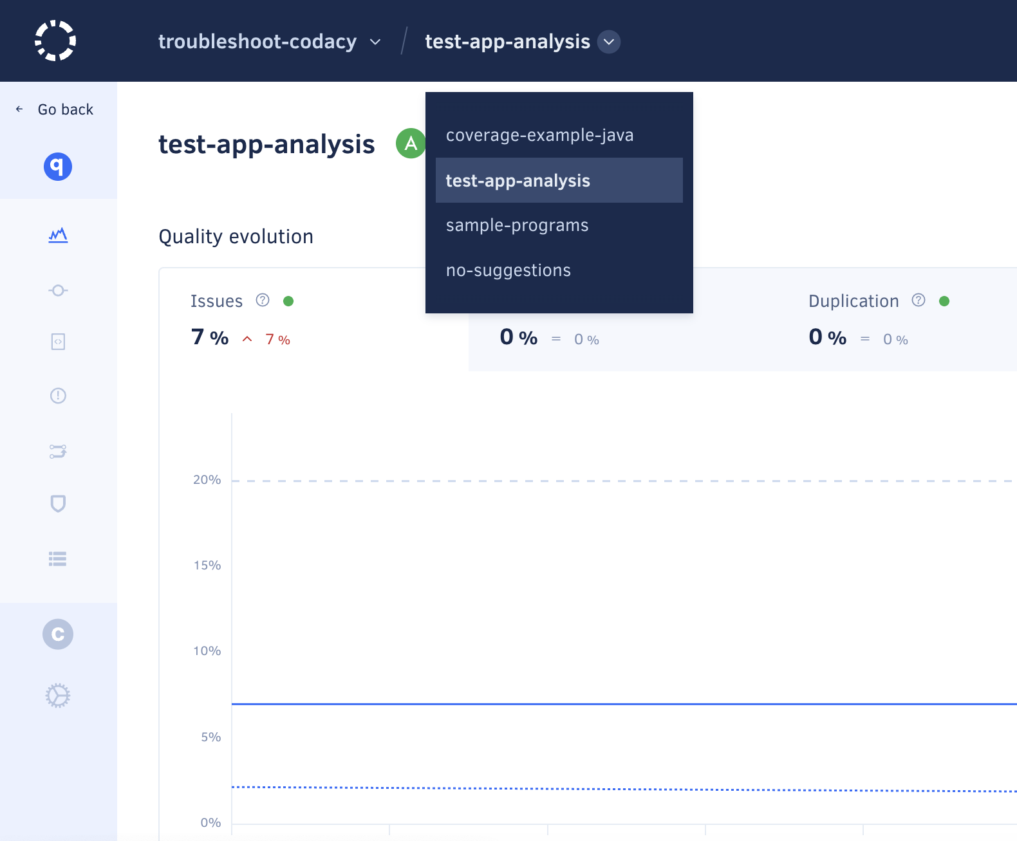Open the Commits icon in sidebar
1017x841 pixels.
click(58, 290)
